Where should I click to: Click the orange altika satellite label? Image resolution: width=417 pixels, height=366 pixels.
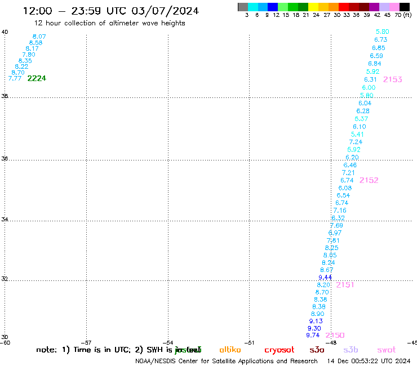(230, 350)
